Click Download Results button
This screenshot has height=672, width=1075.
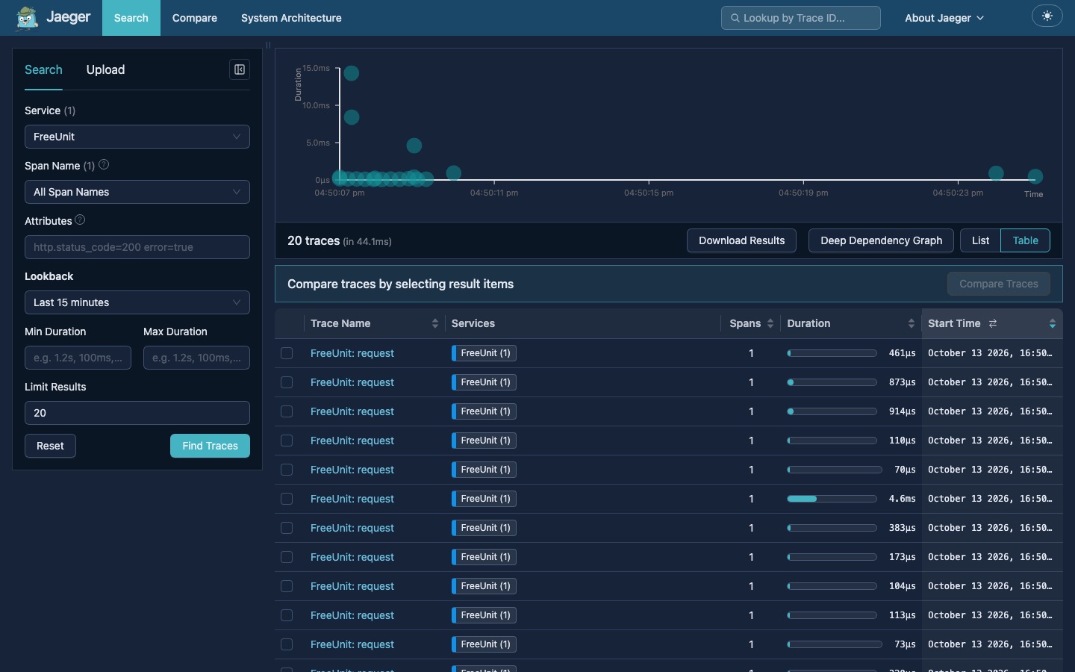(741, 240)
